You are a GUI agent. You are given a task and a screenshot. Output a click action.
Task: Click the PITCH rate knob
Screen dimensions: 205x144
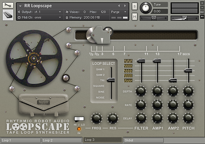(188, 105)
